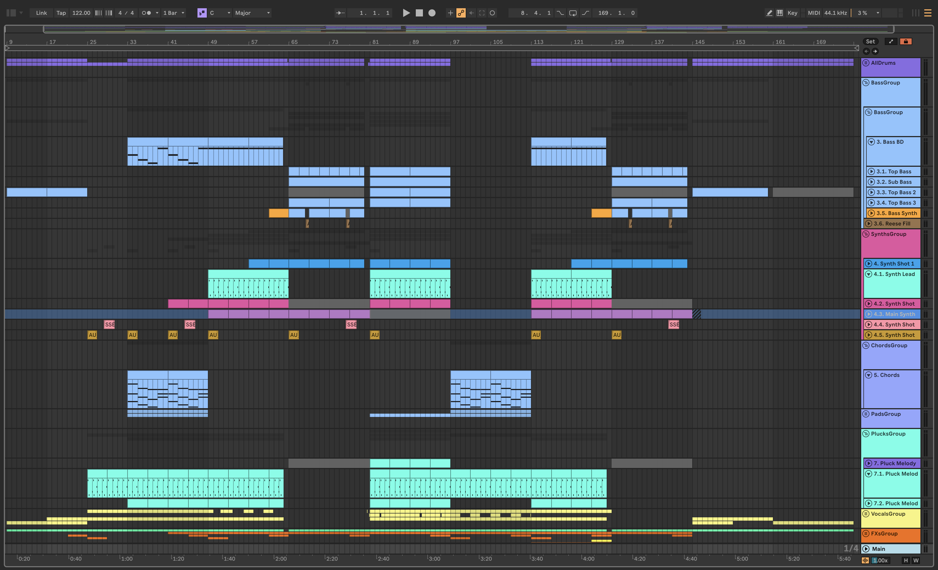
Task: Click the Link button
Action: [x=41, y=13]
